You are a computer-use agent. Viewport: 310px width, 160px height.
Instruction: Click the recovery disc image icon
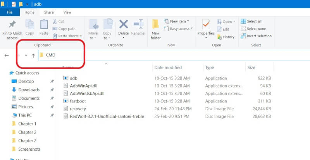click(x=65, y=109)
